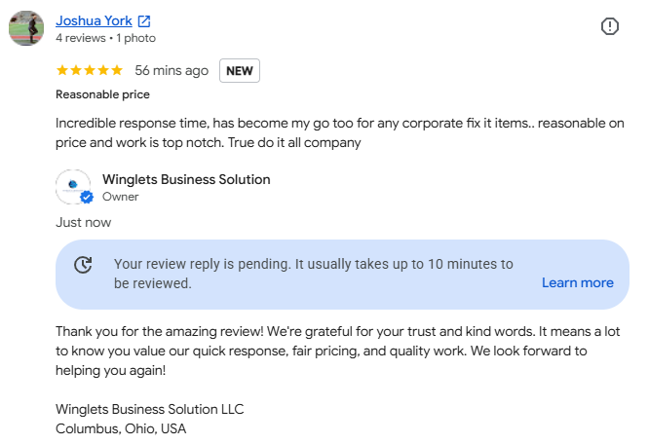649x444 pixels.
Task: Click the NEW badge
Action: pos(240,71)
